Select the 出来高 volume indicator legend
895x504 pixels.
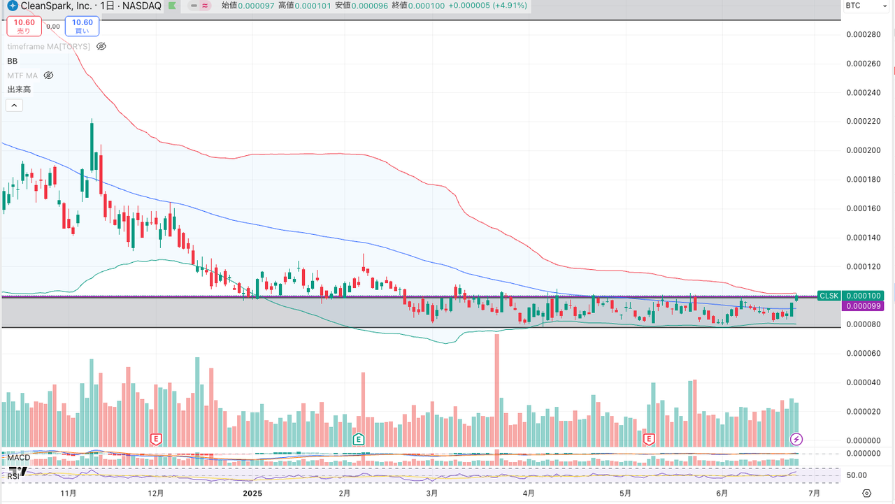pos(19,89)
